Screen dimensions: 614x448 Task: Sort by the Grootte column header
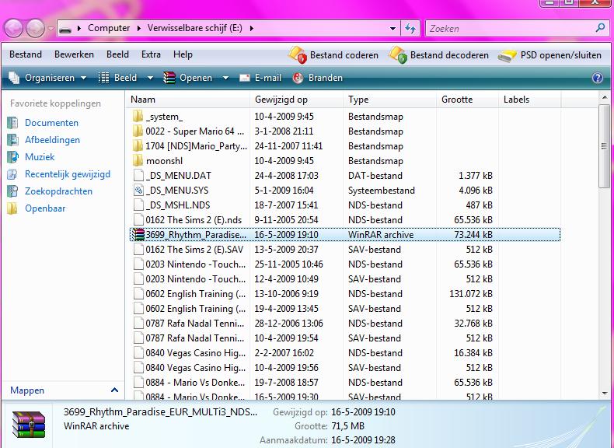468,100
